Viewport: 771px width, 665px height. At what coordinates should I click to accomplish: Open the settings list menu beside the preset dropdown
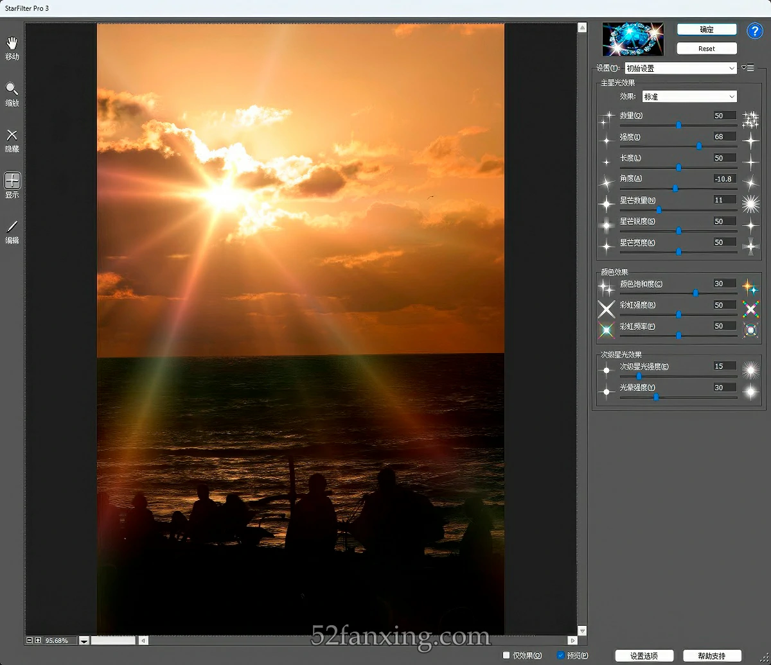click(748, 68)
